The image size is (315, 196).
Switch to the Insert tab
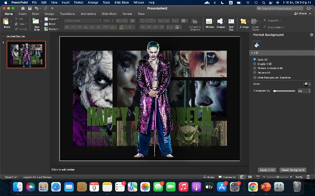click(22, 14)
